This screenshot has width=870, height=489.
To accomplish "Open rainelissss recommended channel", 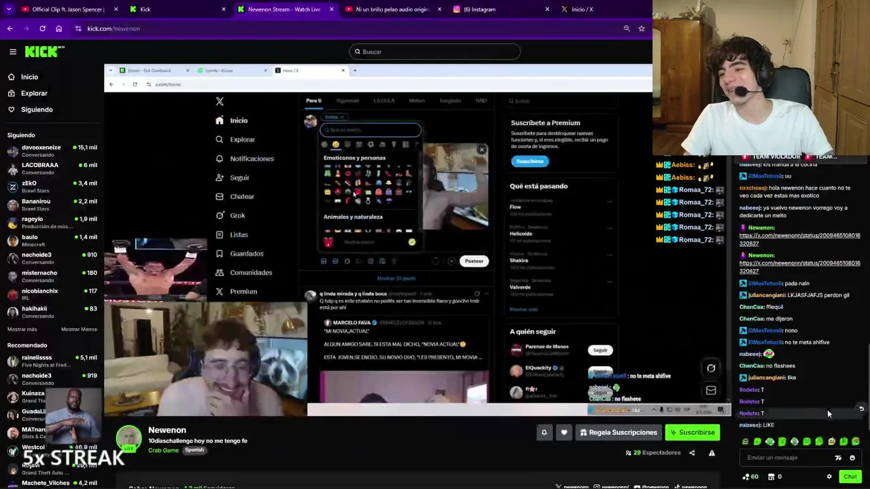I will pos(52,361).
